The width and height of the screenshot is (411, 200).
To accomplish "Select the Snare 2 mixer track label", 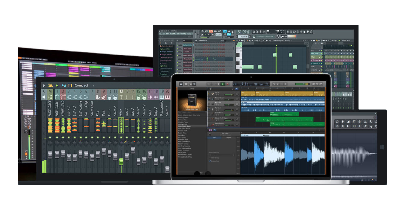I will (x=115, y=111).
